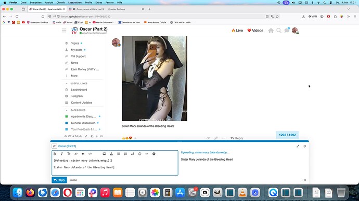Screen dimensions: 359x201
Task: Reply to the Sister Mary Jolanda post
Action: pos(237,138)
